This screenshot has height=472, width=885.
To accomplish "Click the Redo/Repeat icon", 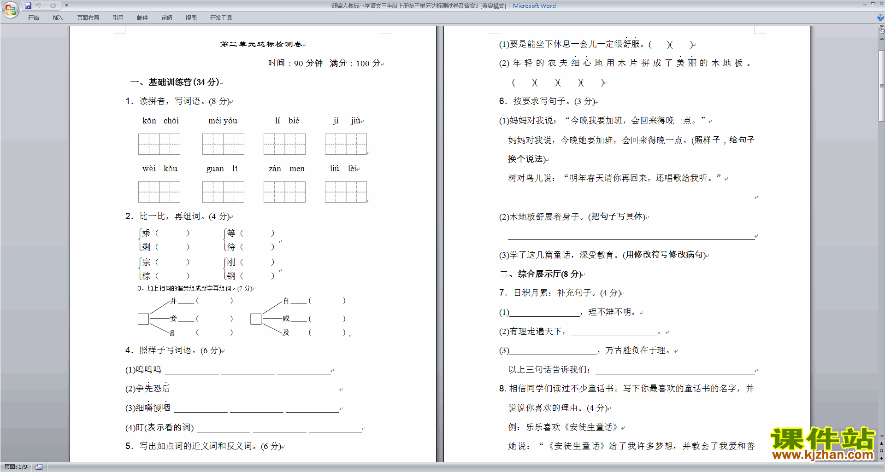I will pos(53,6).
